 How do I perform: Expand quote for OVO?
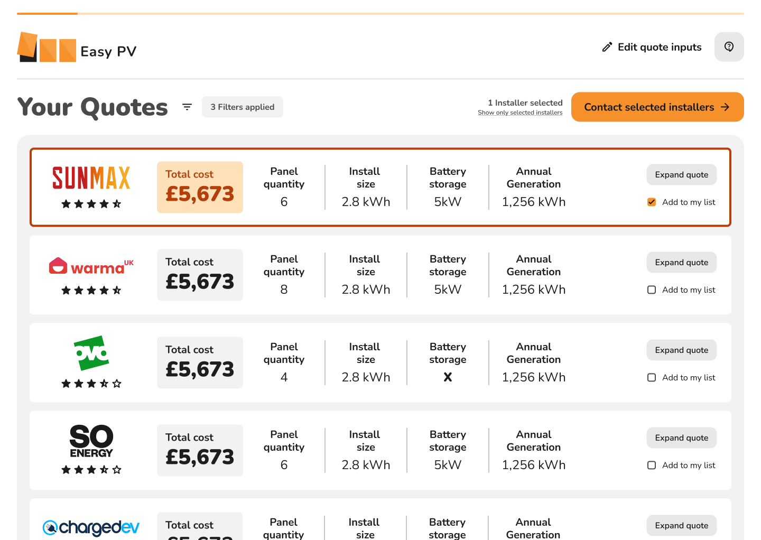(682, 350)
